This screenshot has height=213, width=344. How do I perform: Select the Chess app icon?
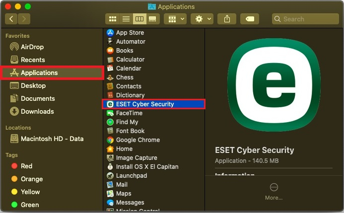click(110, 77)
